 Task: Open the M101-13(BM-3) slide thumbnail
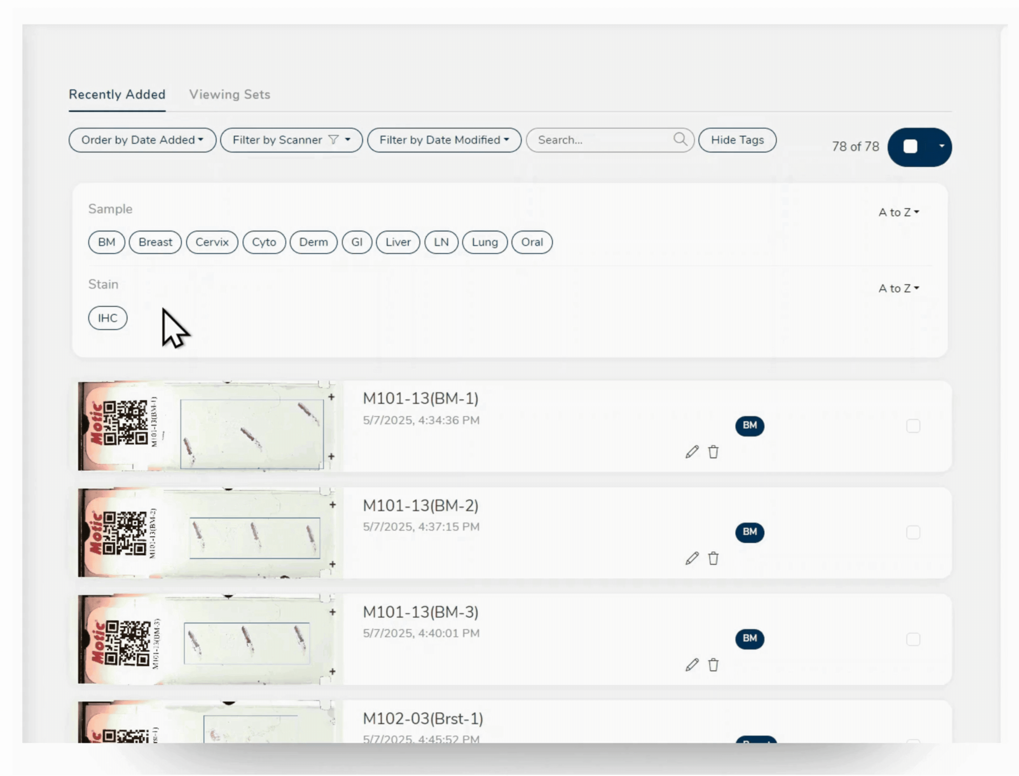(x=210, y=639)
